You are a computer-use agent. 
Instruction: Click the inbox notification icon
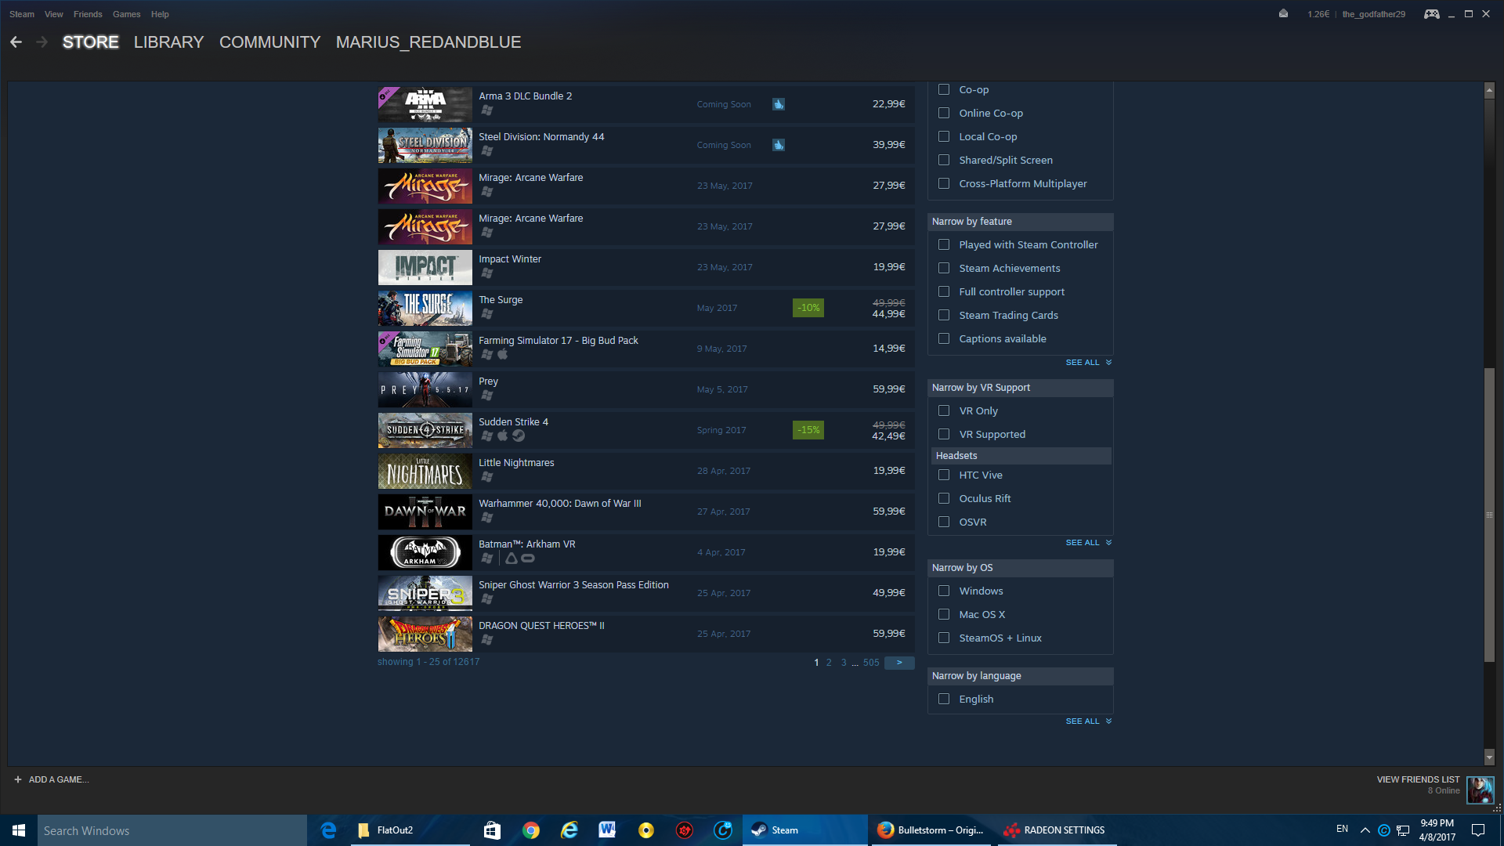(x=1283, y=14)
